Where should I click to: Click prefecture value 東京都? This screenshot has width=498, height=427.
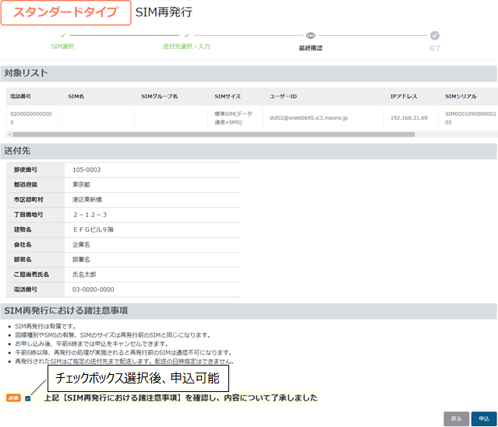click(81, 185)
